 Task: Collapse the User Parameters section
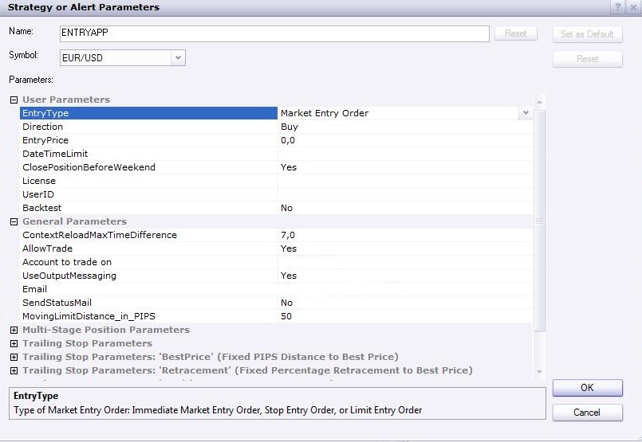click(14, 100)
